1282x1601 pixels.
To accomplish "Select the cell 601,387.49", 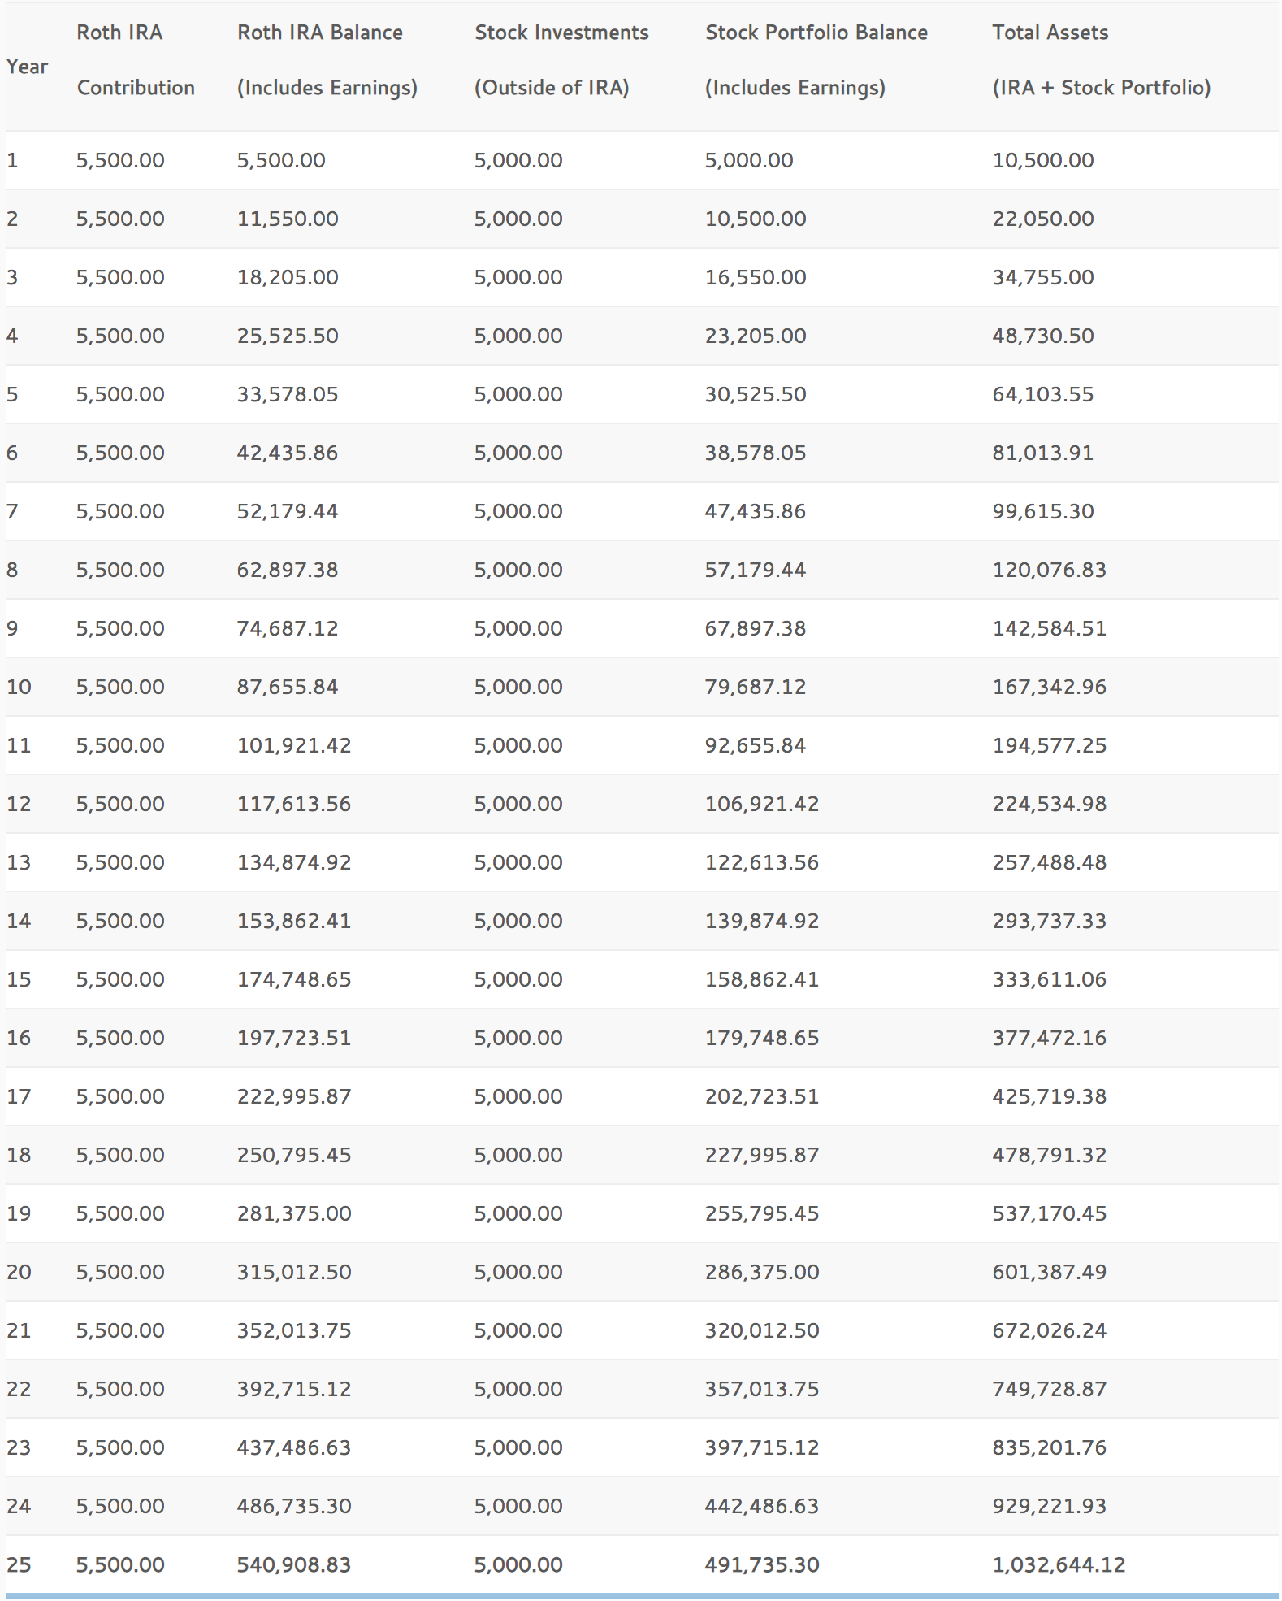I will pyautogui.click(x=1050, y=1272).
